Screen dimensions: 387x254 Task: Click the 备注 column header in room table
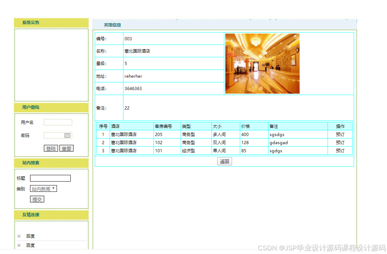[274, 126]
